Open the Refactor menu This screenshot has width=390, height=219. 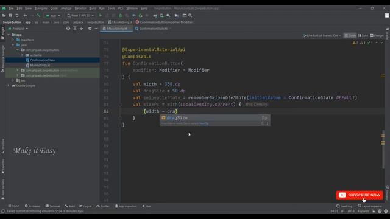click(80, 8)
